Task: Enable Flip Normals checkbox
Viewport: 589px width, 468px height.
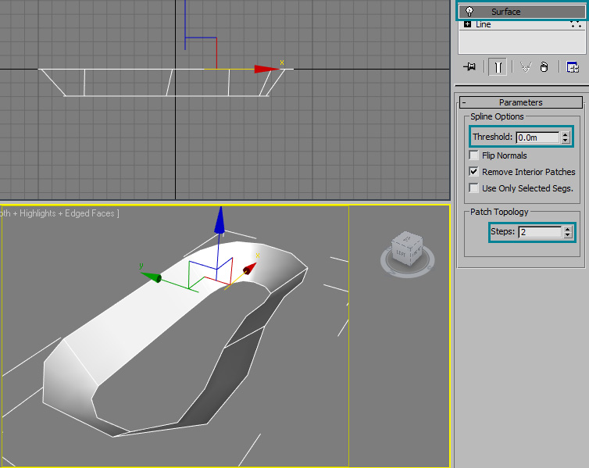Action: [x=474, y=155]
